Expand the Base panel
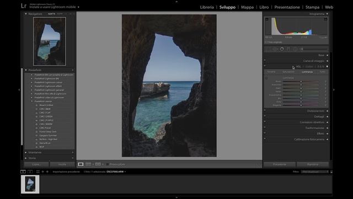The width and height of the screenshot is (353, 199). click(x=327, y=55)
